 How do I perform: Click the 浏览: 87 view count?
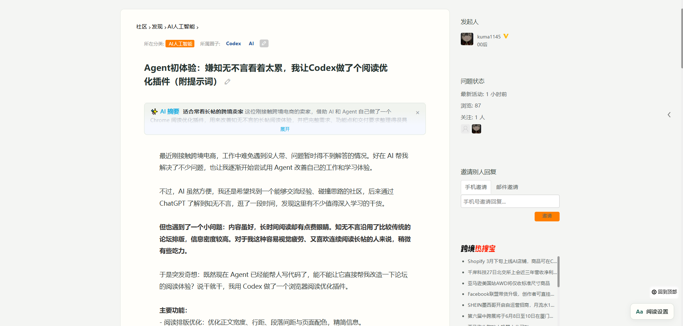tap(471, 106)
